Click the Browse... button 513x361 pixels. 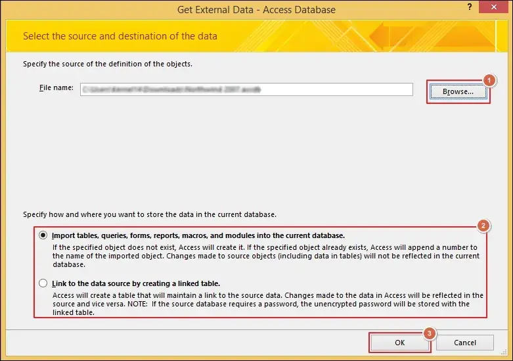(458, 92)
